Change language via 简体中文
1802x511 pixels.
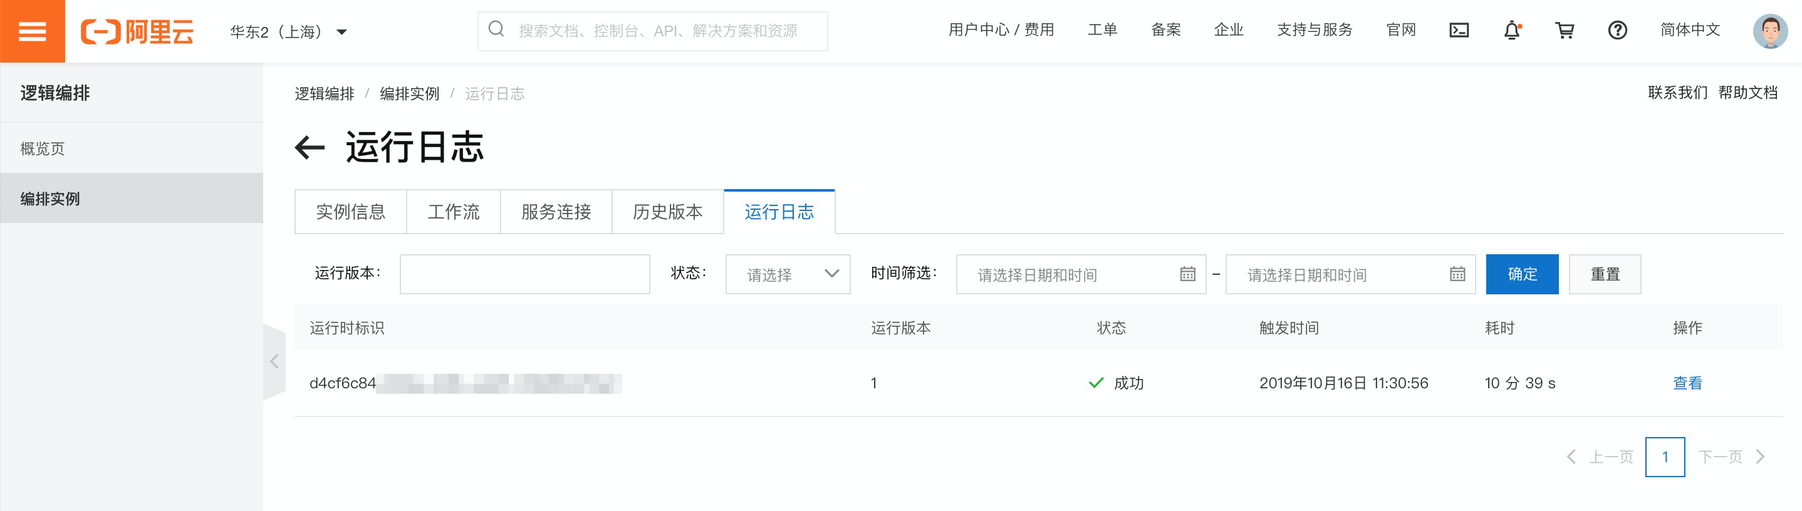(x=1689, y=30)
